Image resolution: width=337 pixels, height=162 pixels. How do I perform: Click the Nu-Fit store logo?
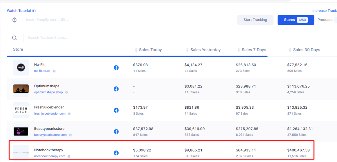pos(21,67)
